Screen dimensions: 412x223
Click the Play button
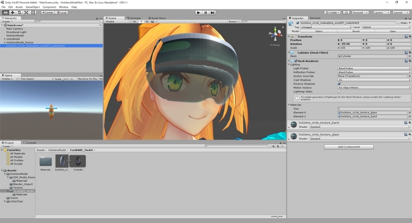point(198,12)
